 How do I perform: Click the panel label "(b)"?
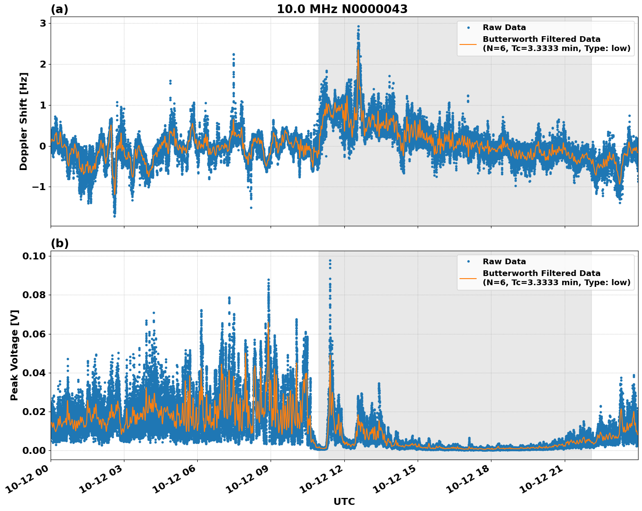click(x=59, y=243)
